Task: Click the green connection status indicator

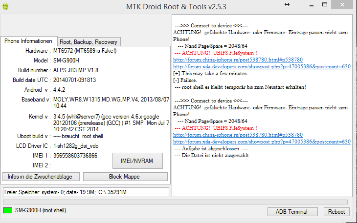Action: coord(7,210)
